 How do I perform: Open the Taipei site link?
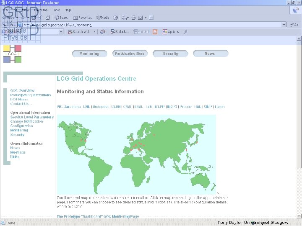tap(219, 107)
